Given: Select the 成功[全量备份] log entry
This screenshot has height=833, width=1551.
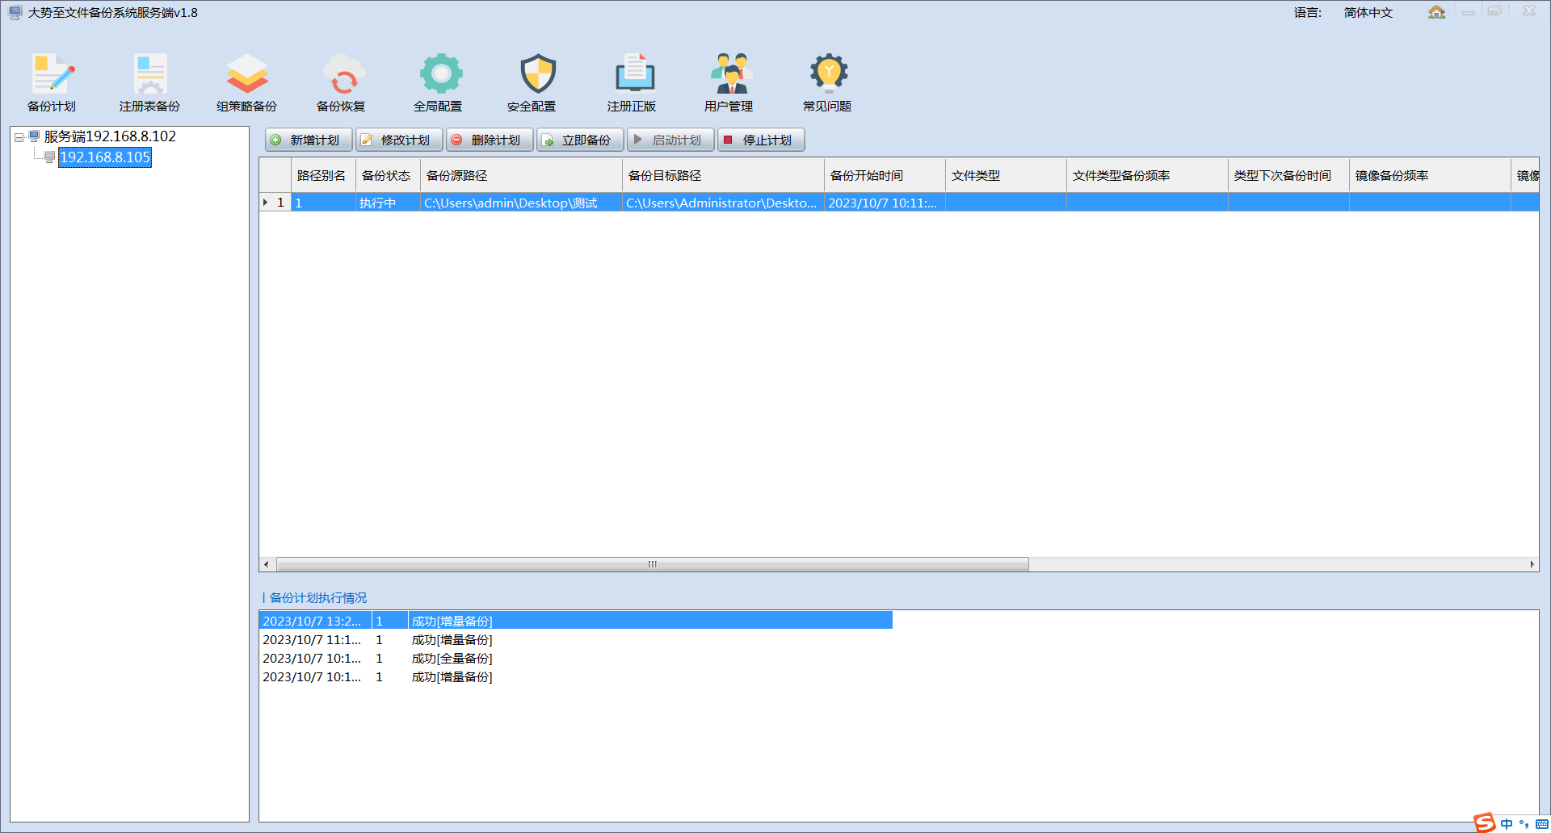Looking at the screenshot, I should (452, 659).
